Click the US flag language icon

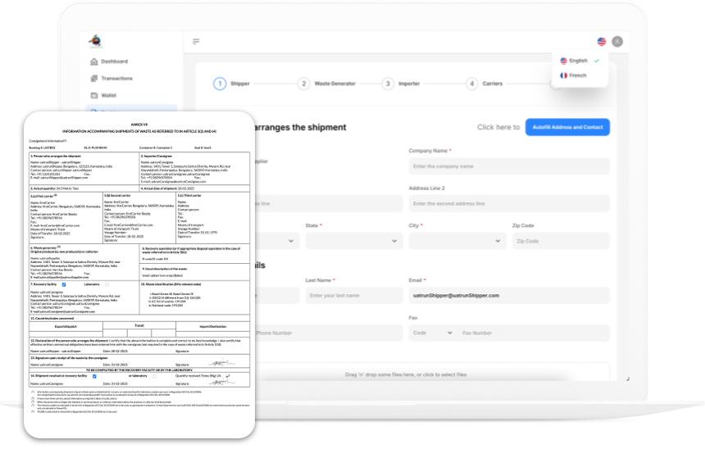pos(602,41)
